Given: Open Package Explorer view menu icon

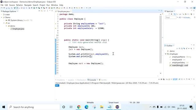Looking at the screenshot, I should coord(47,11).
